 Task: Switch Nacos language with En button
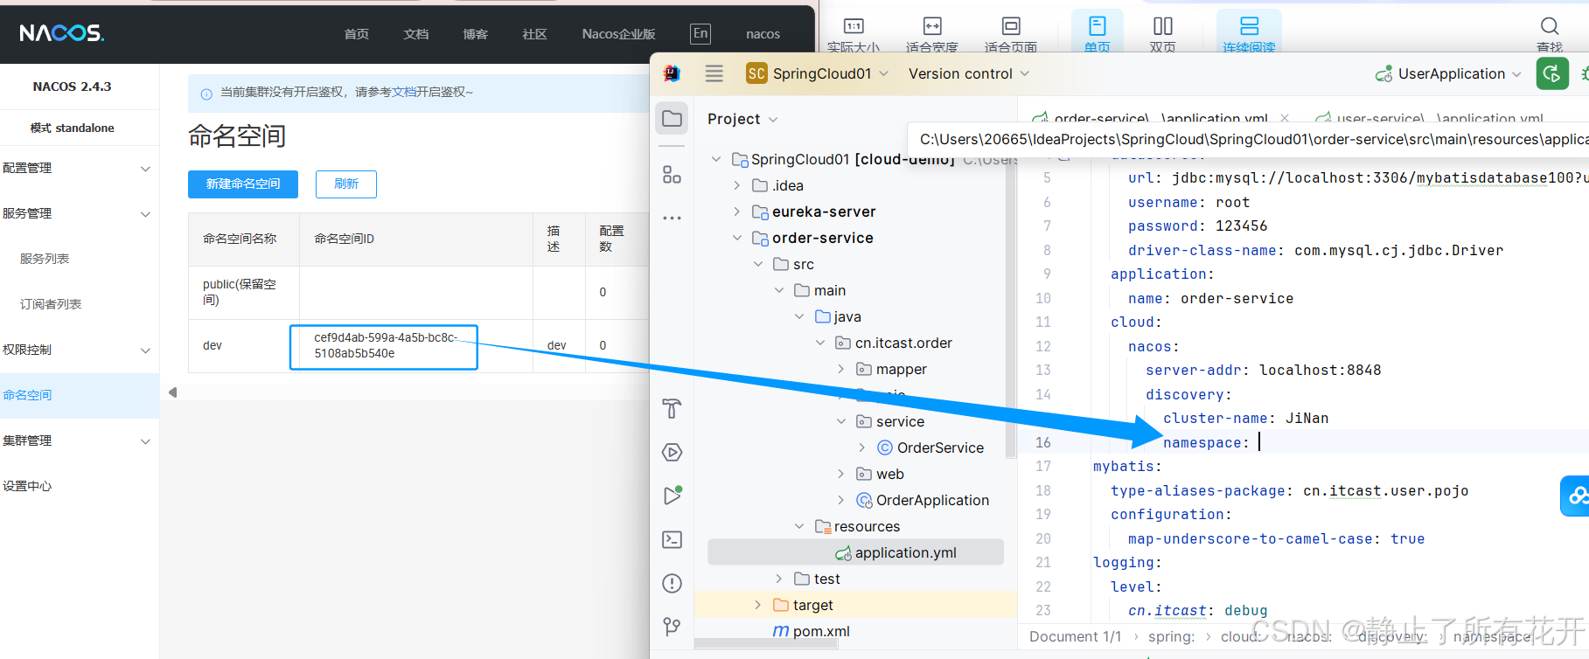[x=700, y=33]
